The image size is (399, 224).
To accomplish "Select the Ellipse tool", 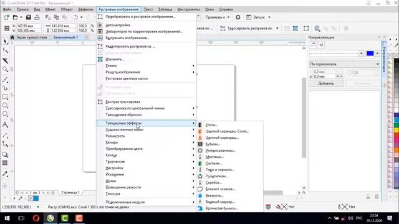I will [5, 105].
